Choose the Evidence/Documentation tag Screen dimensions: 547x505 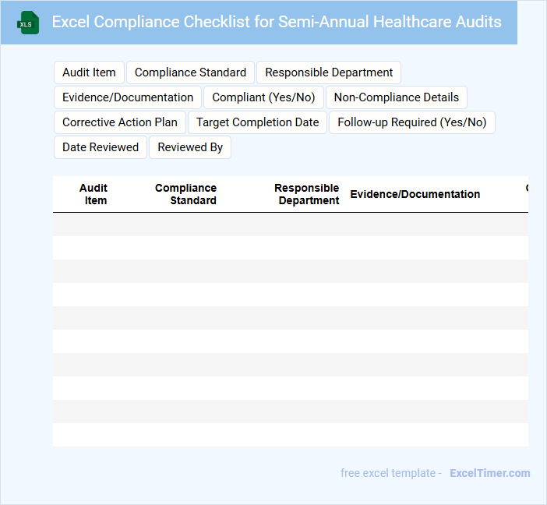(128, 97)
